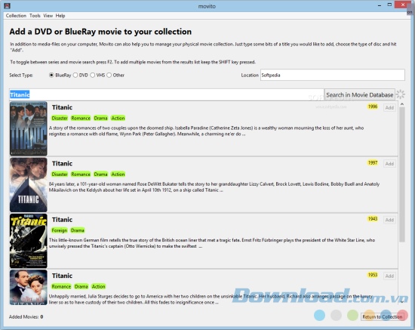Click the scroll-up arrow of results list
This screenshot has width=415, height=330.
[402, 104]
